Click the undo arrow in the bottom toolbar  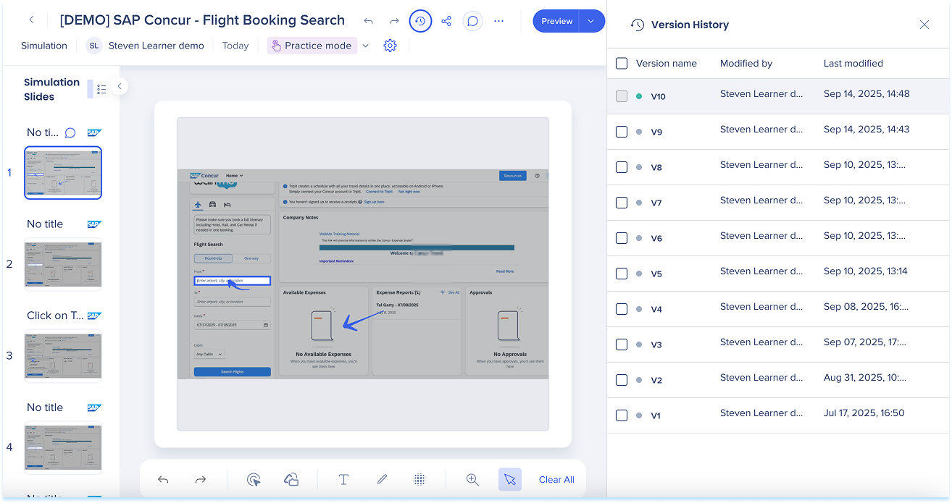(x=163, y=479)
